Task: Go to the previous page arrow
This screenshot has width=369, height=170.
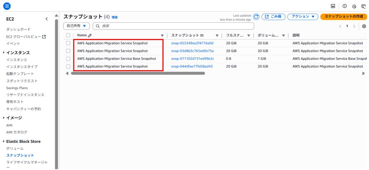Action: 340,26
